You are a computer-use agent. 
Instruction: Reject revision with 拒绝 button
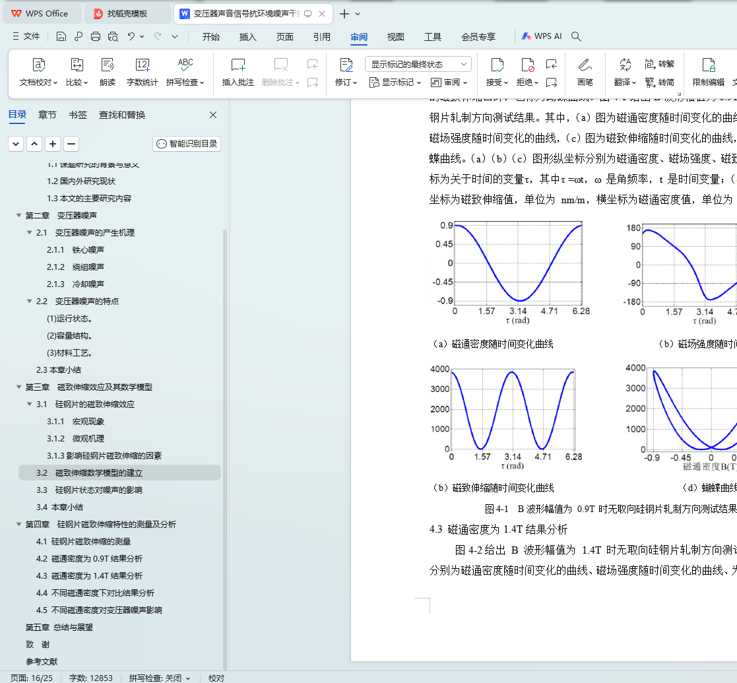527,72
